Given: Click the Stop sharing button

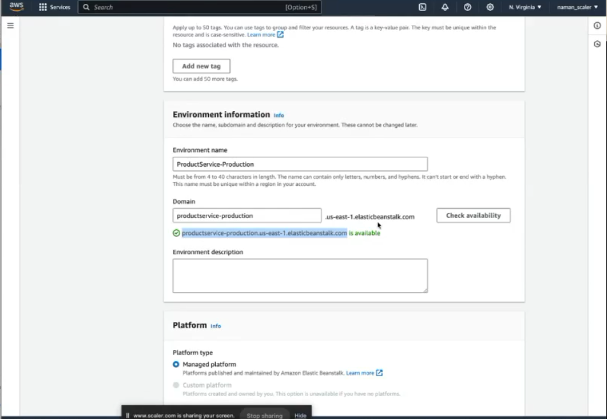Looking at the screenshot, I should click(x=265, y=415).
